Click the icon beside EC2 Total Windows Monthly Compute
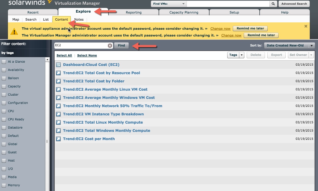The width and height of the screenshot is (318, 191). [x=58, y=131]
